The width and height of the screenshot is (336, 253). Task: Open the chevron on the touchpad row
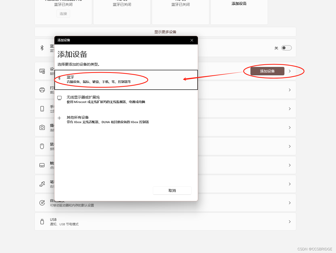click(290, 165)
